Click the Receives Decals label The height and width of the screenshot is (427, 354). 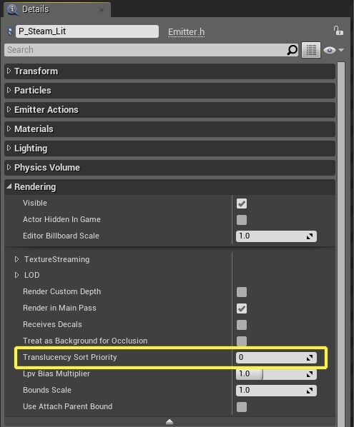(52, 324)
